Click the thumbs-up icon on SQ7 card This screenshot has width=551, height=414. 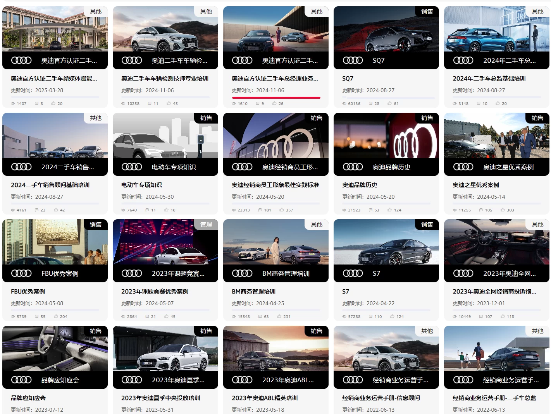389,103
